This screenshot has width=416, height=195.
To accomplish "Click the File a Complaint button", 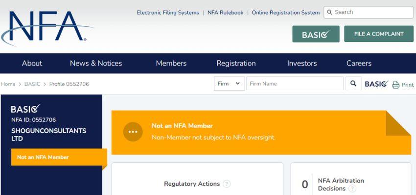I will (x=379, y=34).
